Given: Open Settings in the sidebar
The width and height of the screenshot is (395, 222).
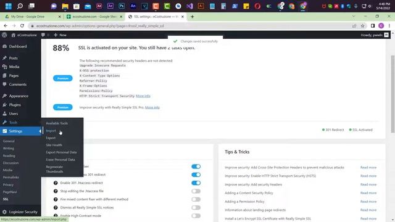Looking at the screenshot, I should point(20,131).
